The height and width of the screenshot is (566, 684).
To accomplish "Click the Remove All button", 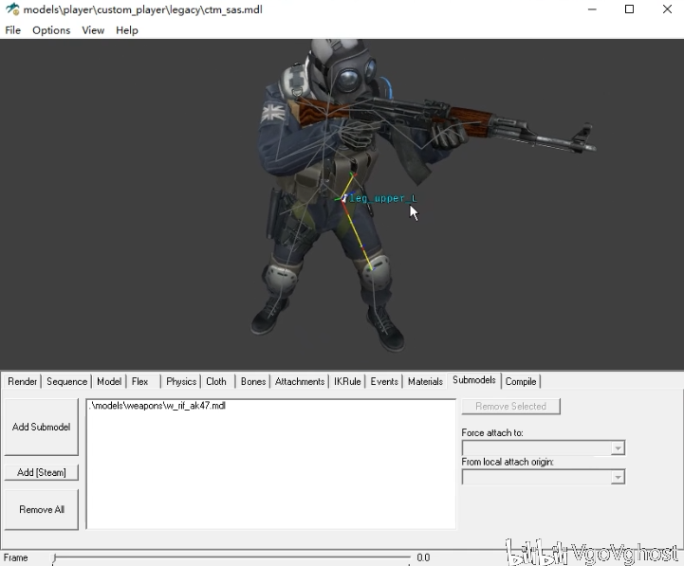I will pos(42,509).
